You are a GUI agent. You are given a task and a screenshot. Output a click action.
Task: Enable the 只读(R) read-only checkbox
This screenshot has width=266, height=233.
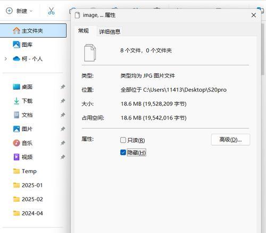click(x=123, y=140)
